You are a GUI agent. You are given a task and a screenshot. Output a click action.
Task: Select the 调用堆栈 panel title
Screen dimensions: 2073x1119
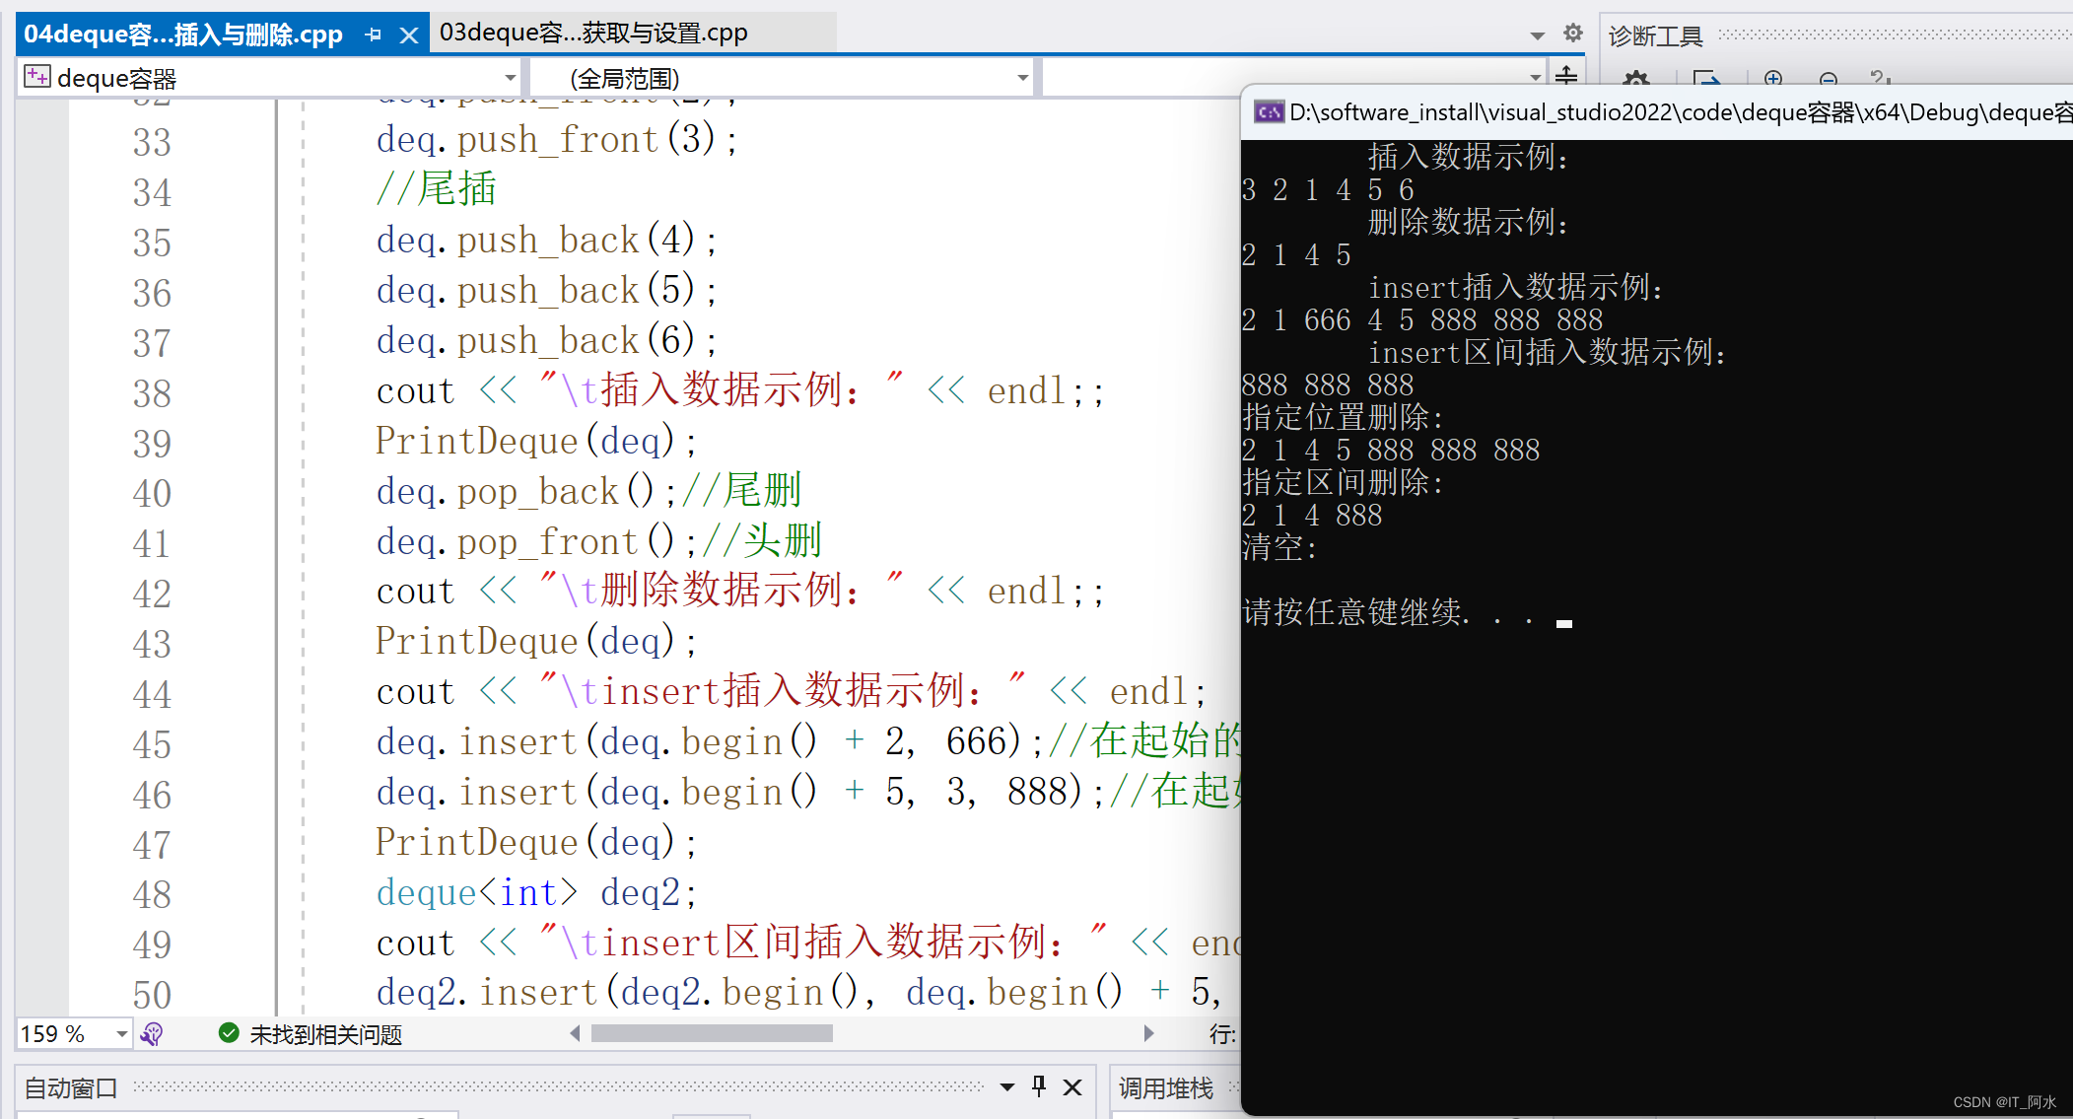point(1166,1088)
